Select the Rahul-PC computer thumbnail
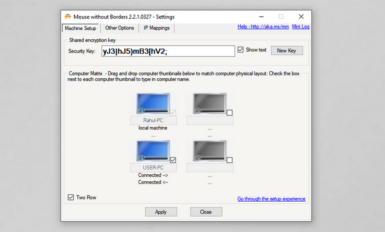 (x=153, y=103)
